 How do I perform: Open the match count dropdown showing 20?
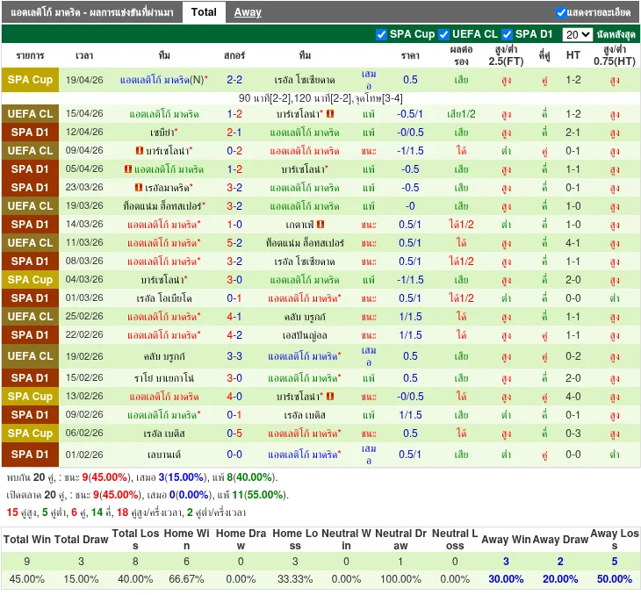(577, 34)
